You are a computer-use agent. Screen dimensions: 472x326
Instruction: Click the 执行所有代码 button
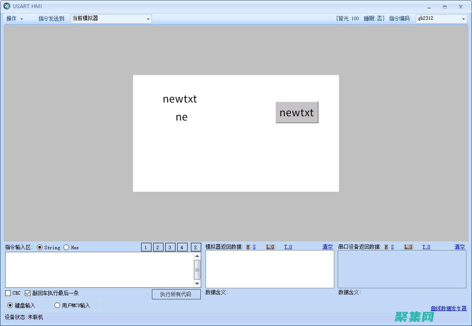(176, 294)
